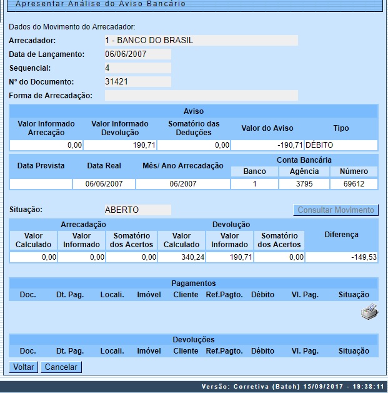This screenshot has width=388, height=393.
Task: Click the empty Data Prevista field
Action: [x=41, y=184]
